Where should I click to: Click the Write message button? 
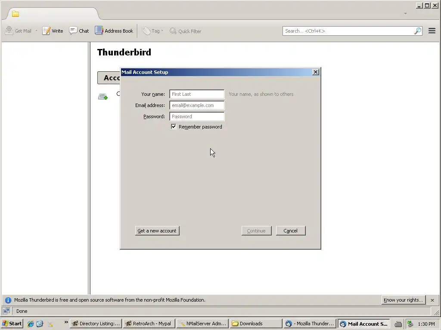tap(53, 31)
